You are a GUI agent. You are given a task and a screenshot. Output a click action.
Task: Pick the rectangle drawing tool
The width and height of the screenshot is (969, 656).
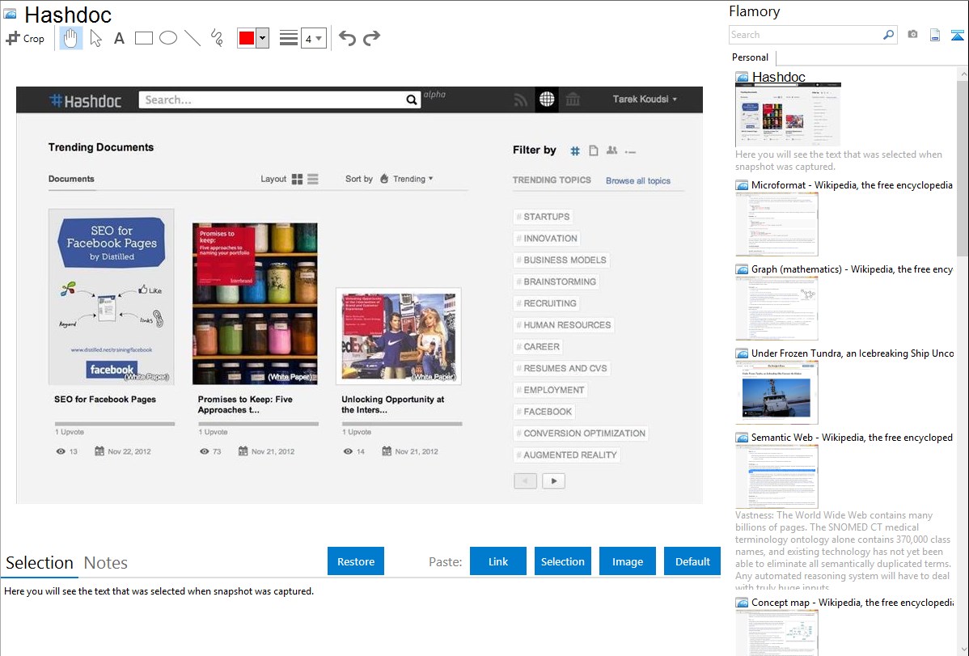144,38
